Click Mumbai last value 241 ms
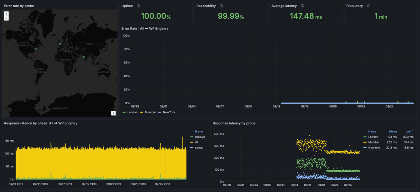Screen dimensions: 420x192 point(409,142)
